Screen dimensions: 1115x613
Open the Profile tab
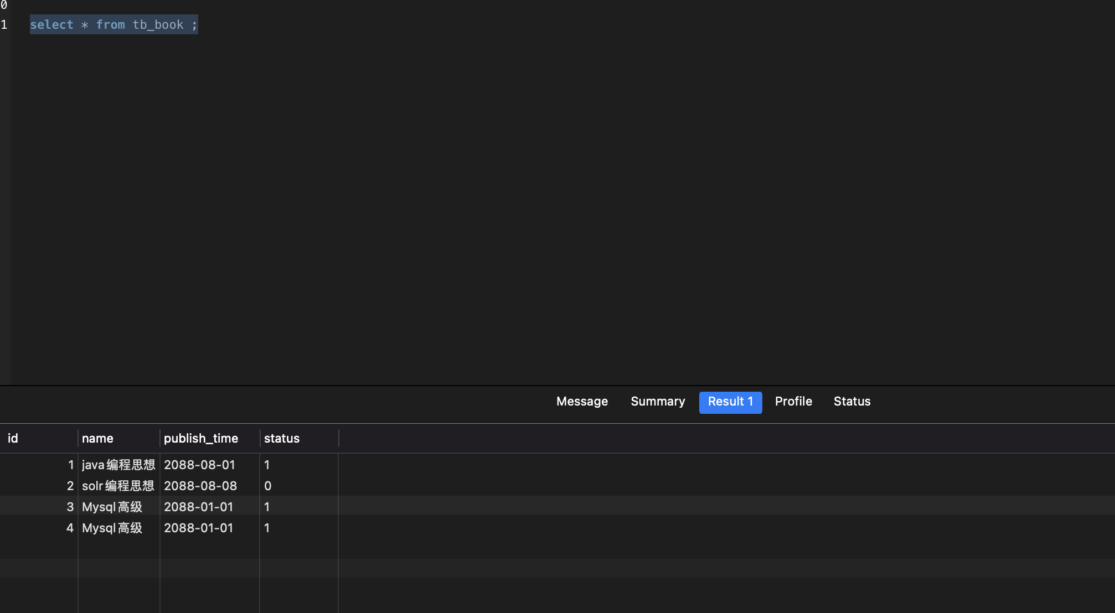tap(793, 402)
